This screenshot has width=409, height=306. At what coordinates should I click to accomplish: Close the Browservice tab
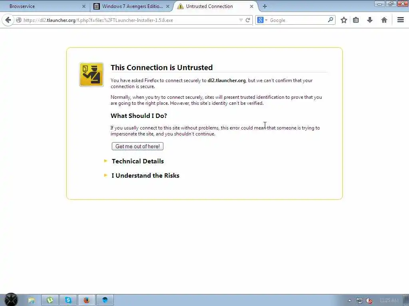coord(84,6)
